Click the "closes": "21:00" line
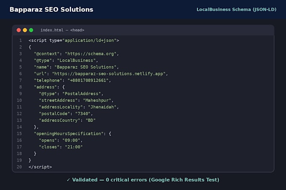286x190 pixels. (61, 147)
